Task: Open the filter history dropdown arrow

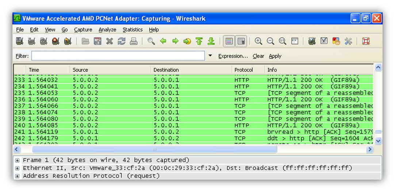Action: tap(210, 55)
